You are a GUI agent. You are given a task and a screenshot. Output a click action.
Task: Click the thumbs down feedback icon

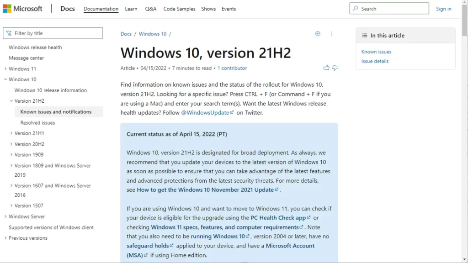pos(335,68)
